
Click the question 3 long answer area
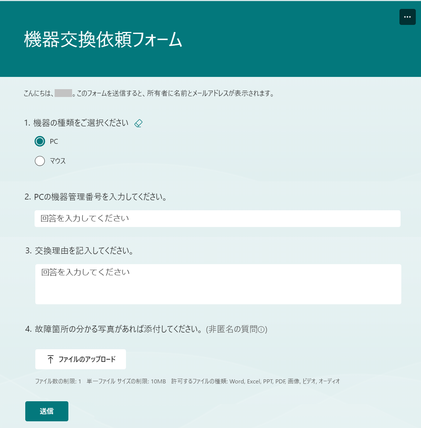click(x=217, y=284)
